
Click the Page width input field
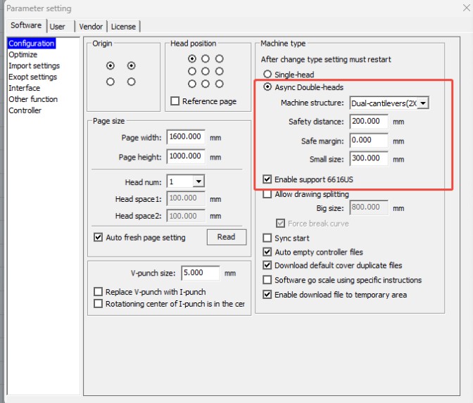click(x=186, y=137)
